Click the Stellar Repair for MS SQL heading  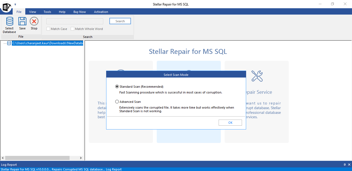(x=188, y=51)
